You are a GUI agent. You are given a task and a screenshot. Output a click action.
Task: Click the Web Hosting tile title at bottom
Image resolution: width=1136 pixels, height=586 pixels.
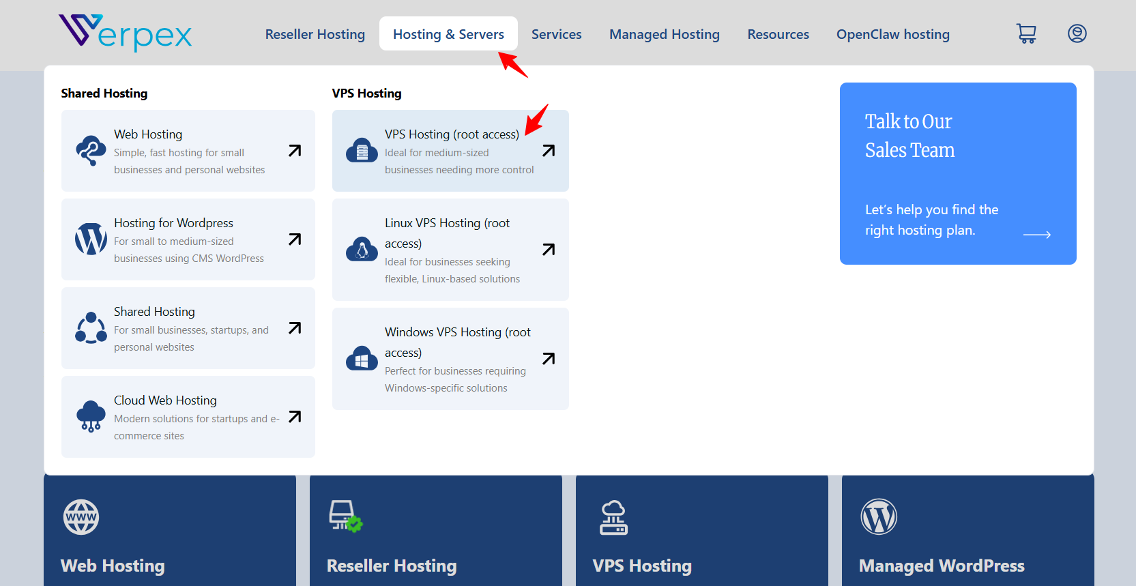(113, 566)
